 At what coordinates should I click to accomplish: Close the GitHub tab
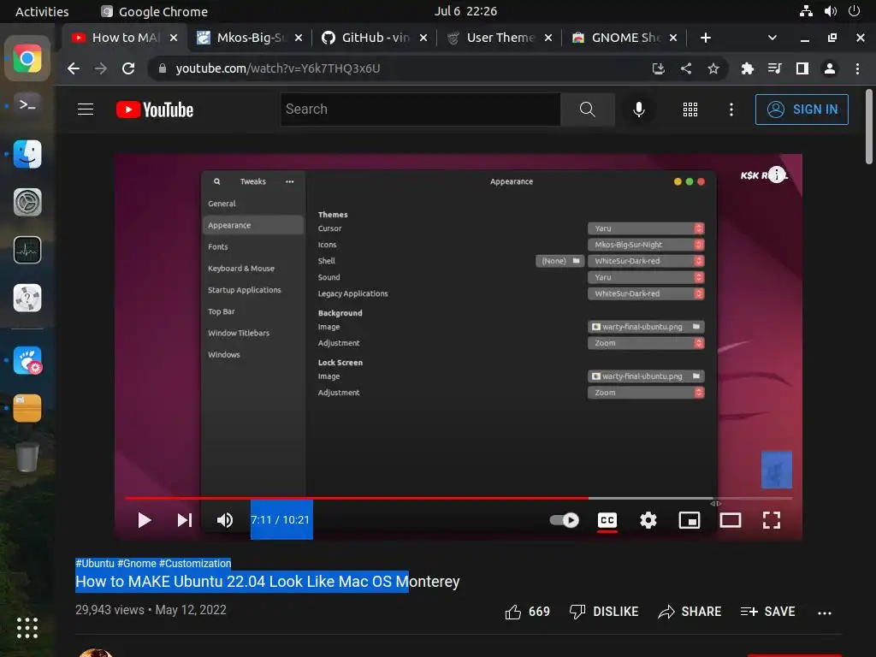point(423,38)
